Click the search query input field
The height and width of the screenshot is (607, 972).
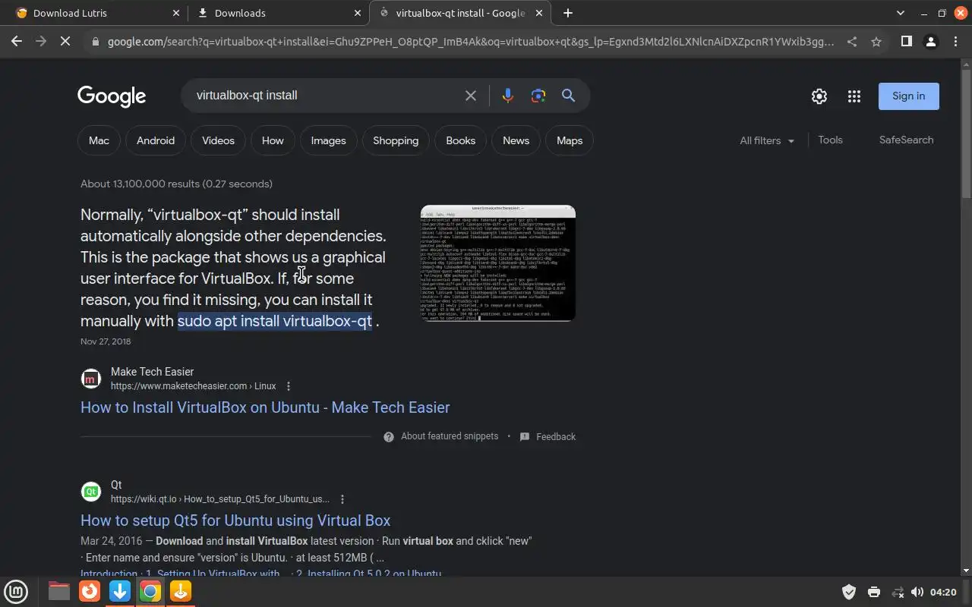(323, 96)
